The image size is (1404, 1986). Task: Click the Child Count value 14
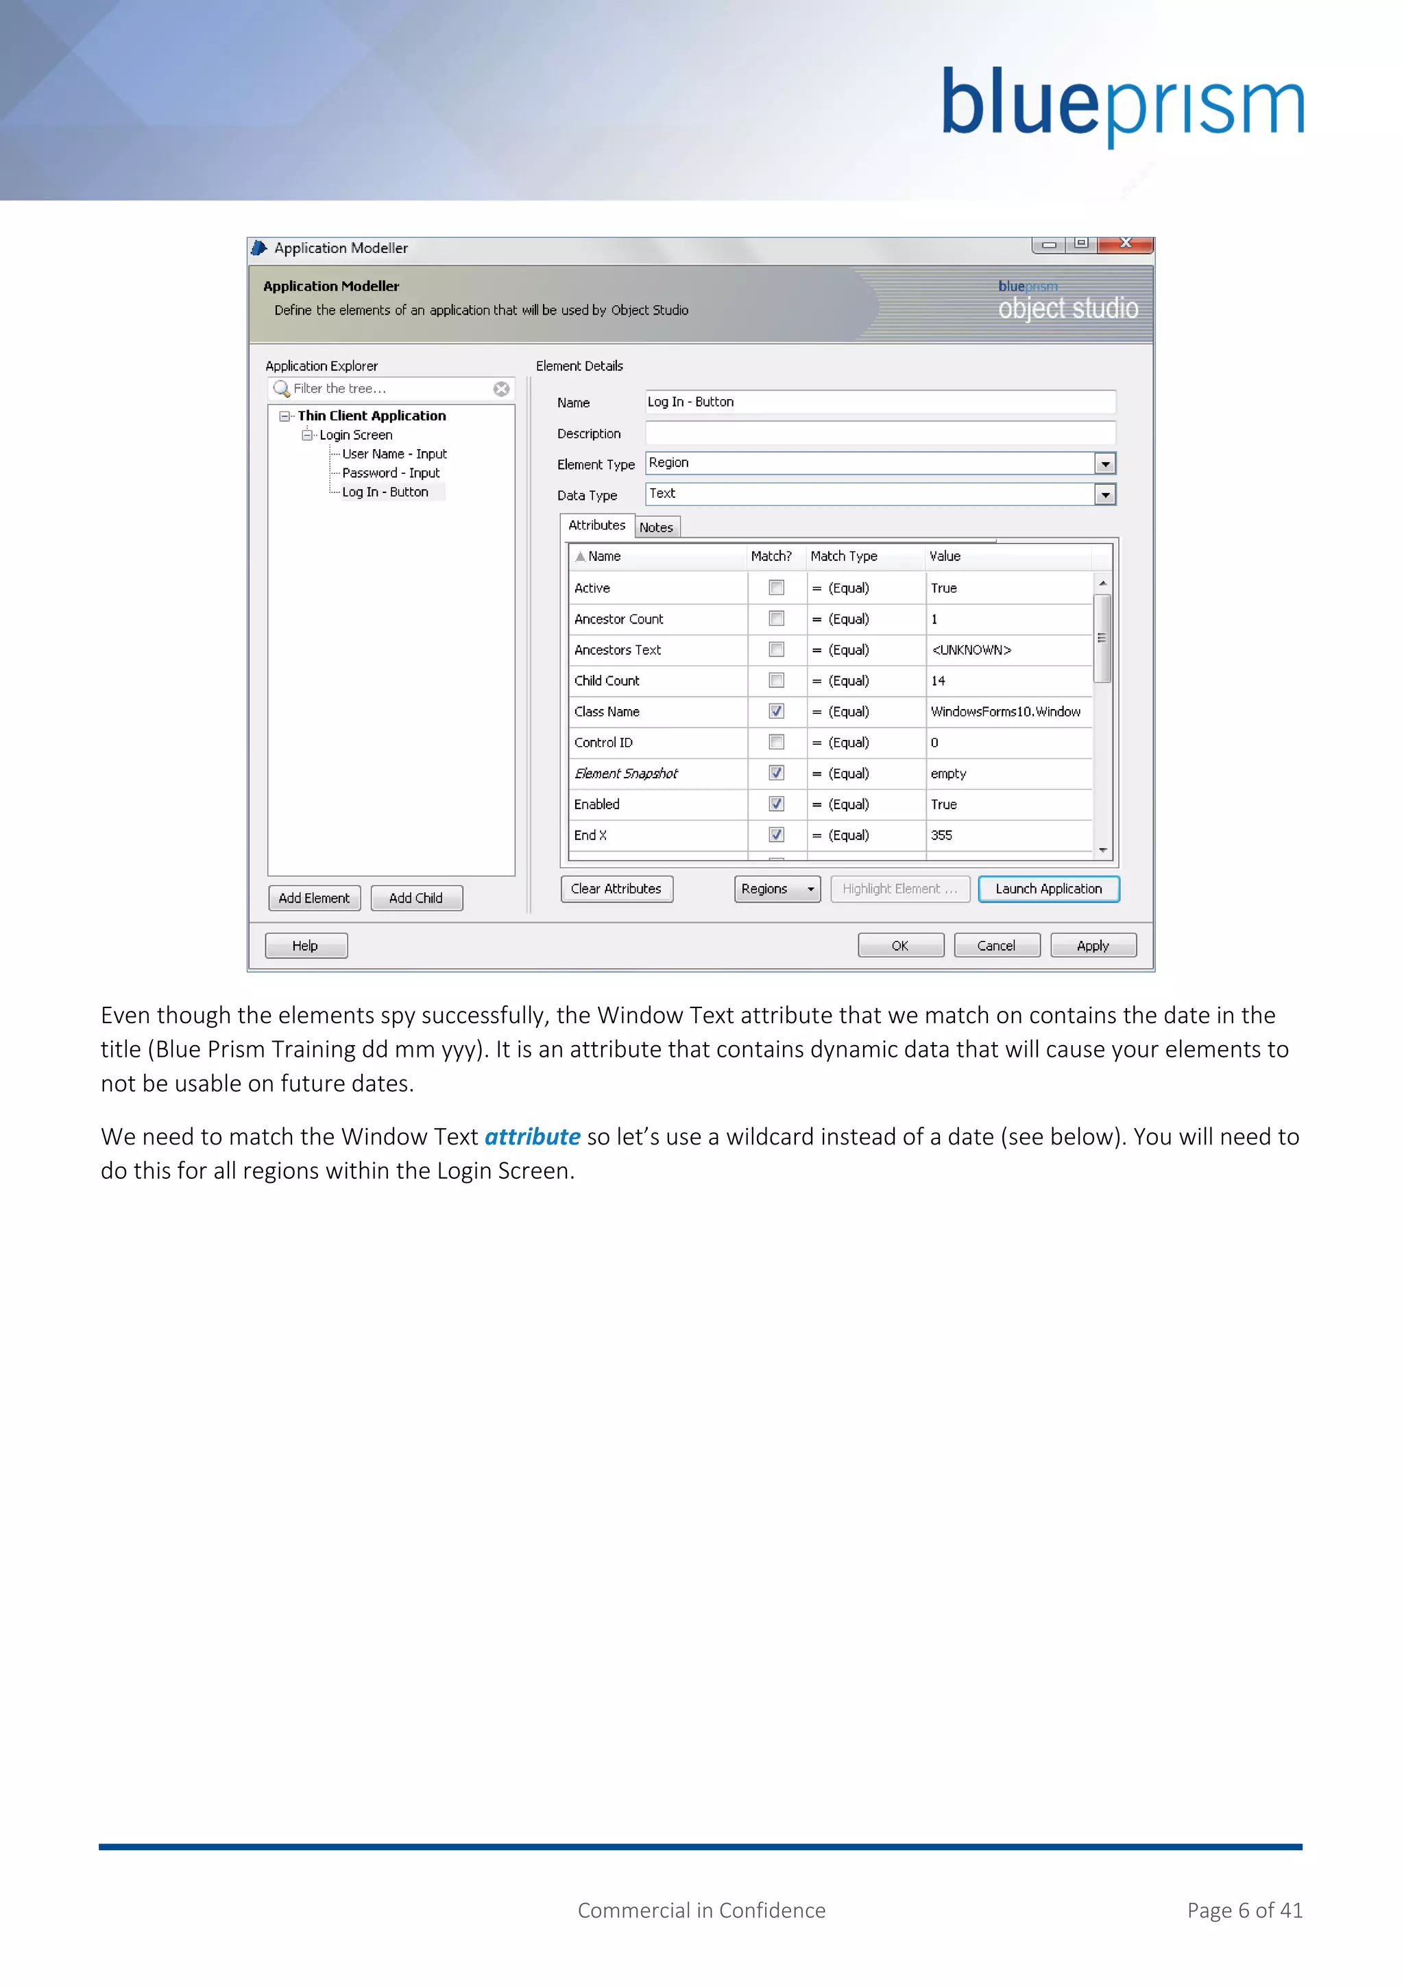[938, 681]
